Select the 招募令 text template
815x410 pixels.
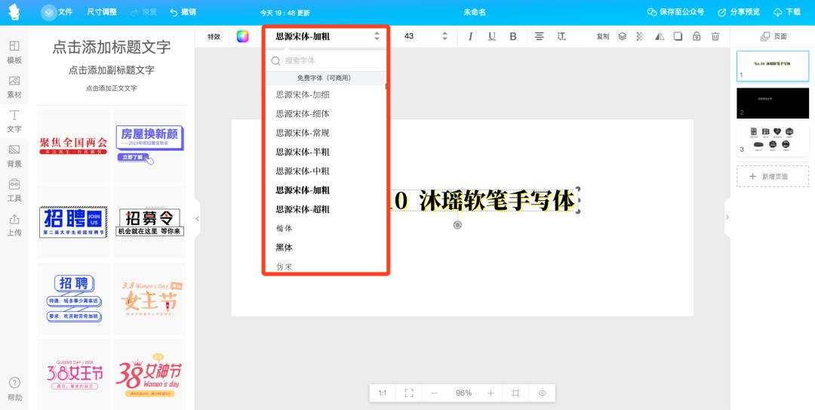pyautogui.click(x=149, y=222)
